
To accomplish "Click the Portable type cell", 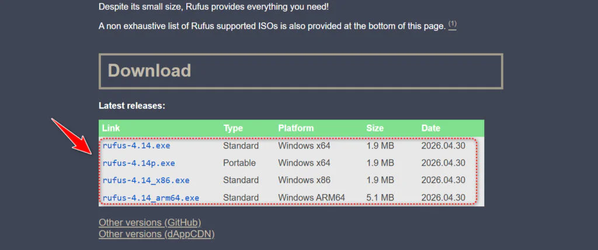I will pyautogui.click(x=239, y=163).
